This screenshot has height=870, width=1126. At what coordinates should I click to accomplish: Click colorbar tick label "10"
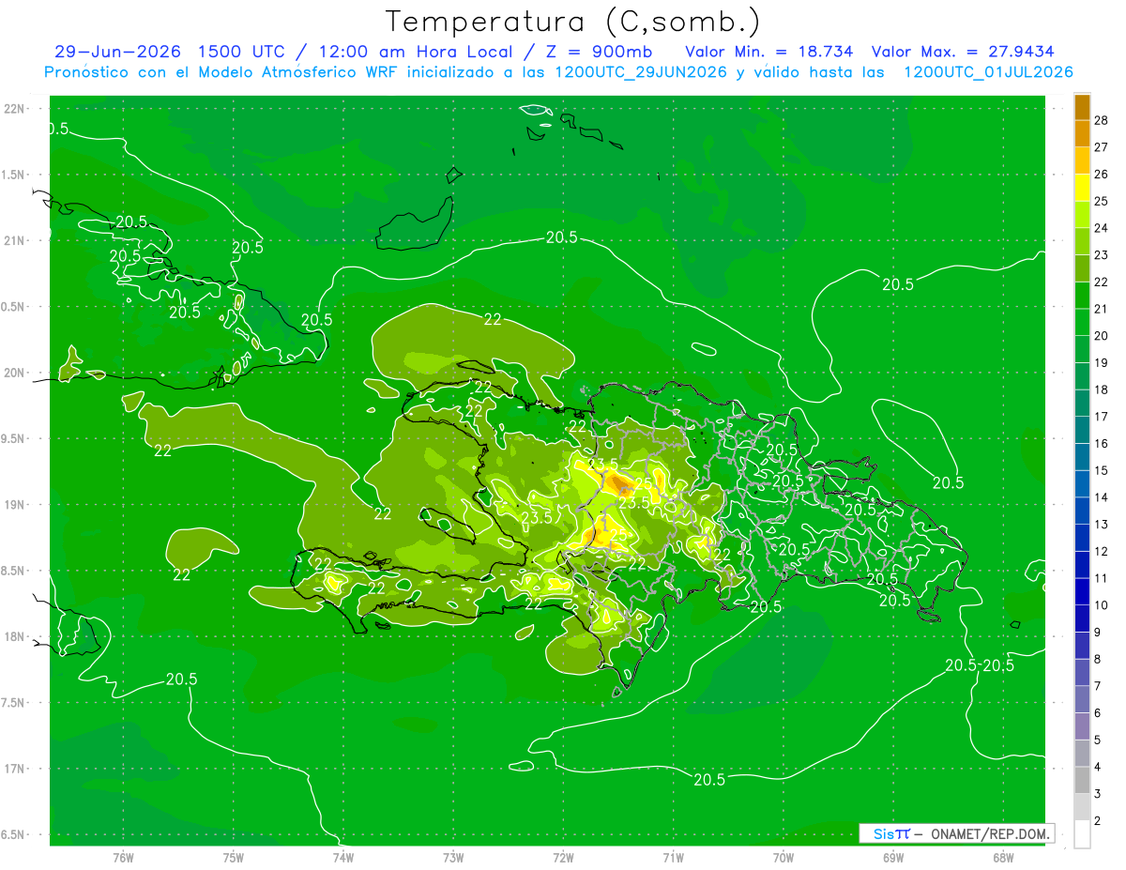point(1103,604)
